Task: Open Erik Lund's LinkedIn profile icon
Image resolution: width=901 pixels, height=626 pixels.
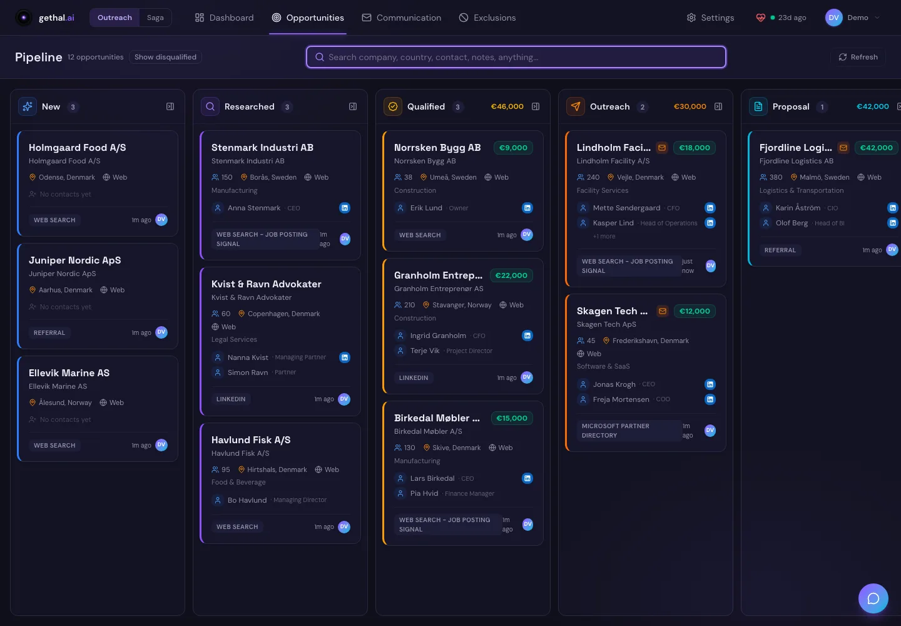Action: pyautogui.click(x=527, y=208)
